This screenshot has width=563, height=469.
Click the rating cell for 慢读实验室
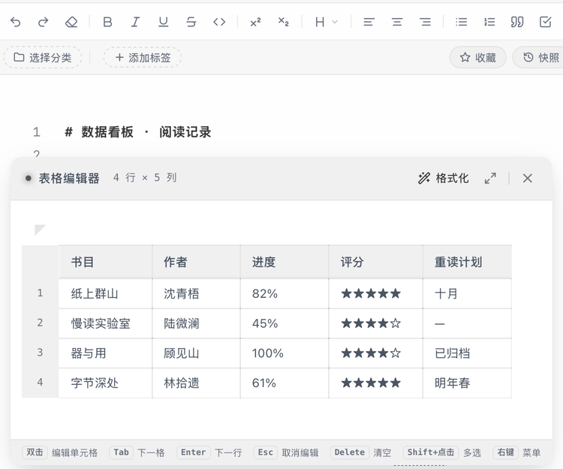375,323
